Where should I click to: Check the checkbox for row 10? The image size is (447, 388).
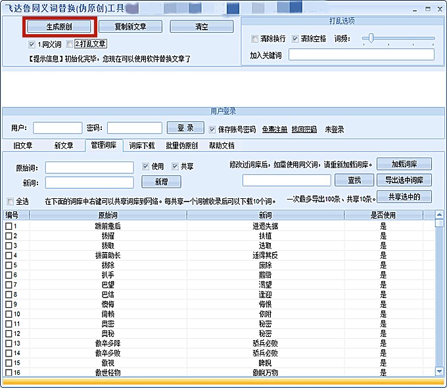(9, 314)
